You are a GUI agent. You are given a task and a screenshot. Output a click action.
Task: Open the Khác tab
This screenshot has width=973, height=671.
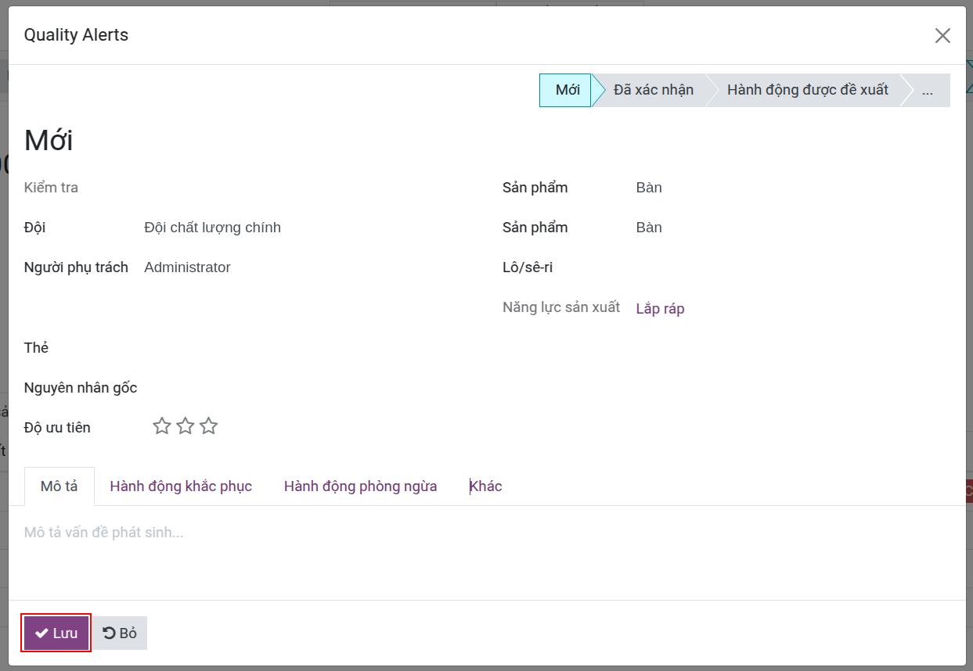click(x=485, y=486)
